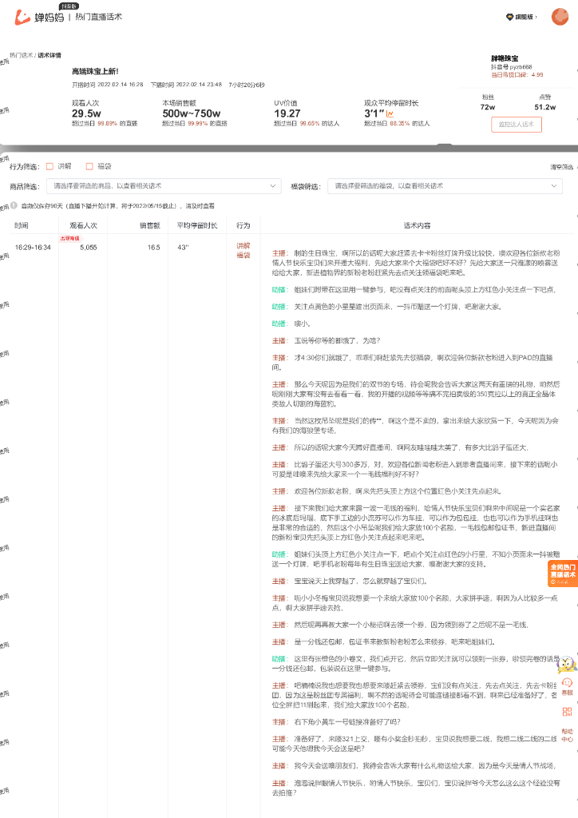The width and height of the screenshot is (578, 818).
Task: Click the 旗舰版 diamond badge icon
Action: pyautogui.click(x=509, y=18)
